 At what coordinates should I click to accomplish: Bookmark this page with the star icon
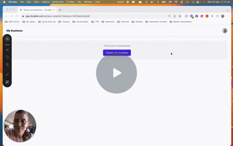pos(180,16)
